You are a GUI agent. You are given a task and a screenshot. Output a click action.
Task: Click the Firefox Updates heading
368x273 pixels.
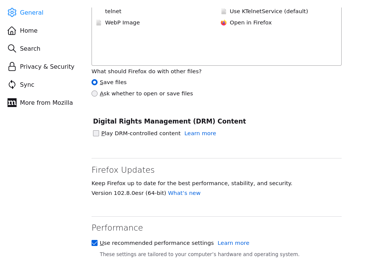(x=123, y=170)
